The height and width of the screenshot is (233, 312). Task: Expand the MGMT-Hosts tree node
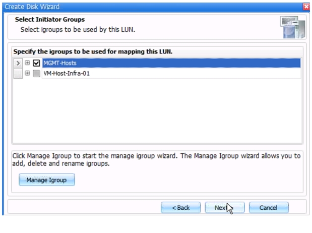(27, 63)
